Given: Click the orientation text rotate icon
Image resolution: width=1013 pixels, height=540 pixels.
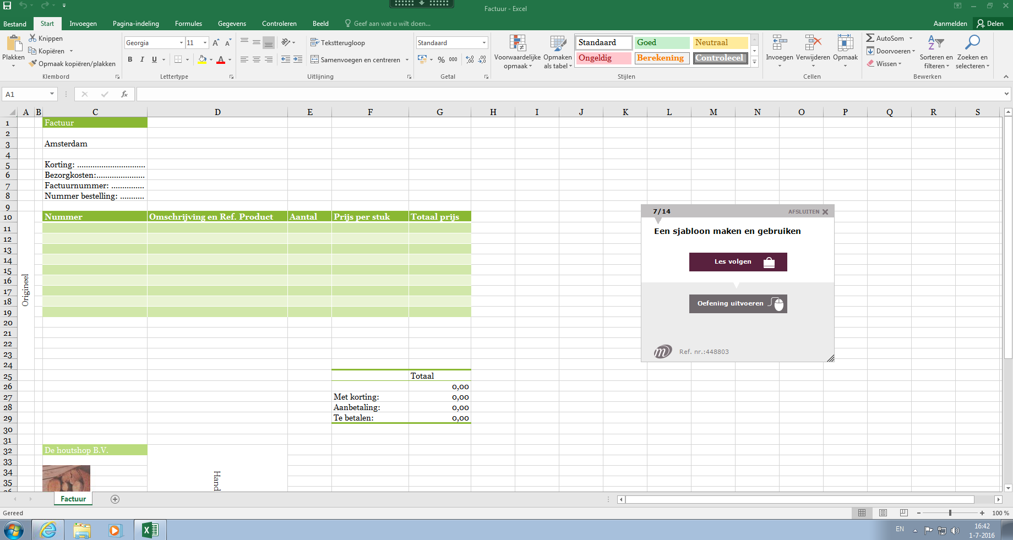Looking at the screenshot, I should point(286,42).
